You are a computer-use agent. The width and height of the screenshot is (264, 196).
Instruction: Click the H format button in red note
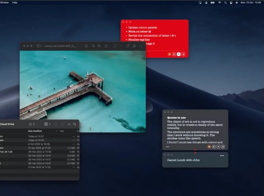170,54
